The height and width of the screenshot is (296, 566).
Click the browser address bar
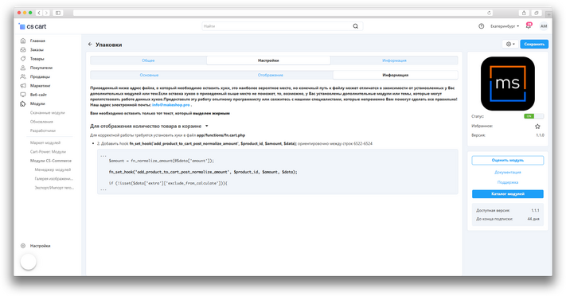click(283, 13)
